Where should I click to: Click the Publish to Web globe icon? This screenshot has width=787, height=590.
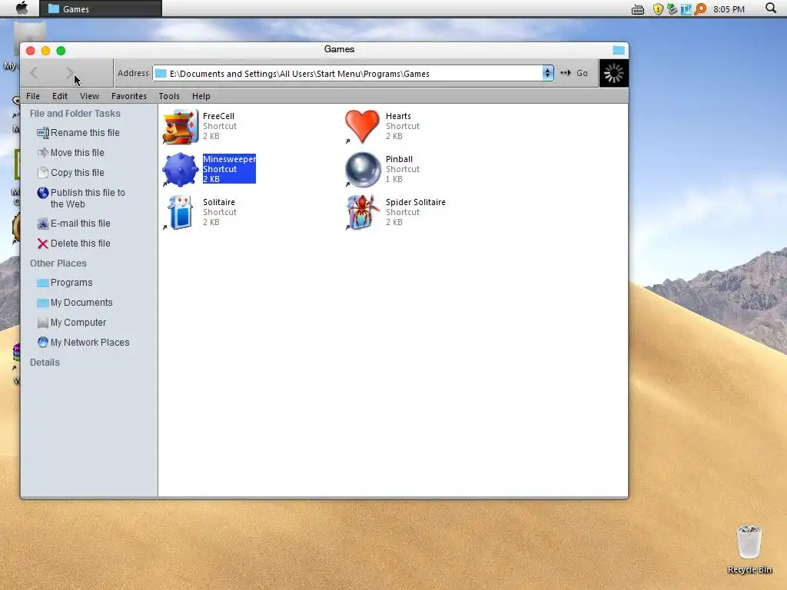click(43, 193)
